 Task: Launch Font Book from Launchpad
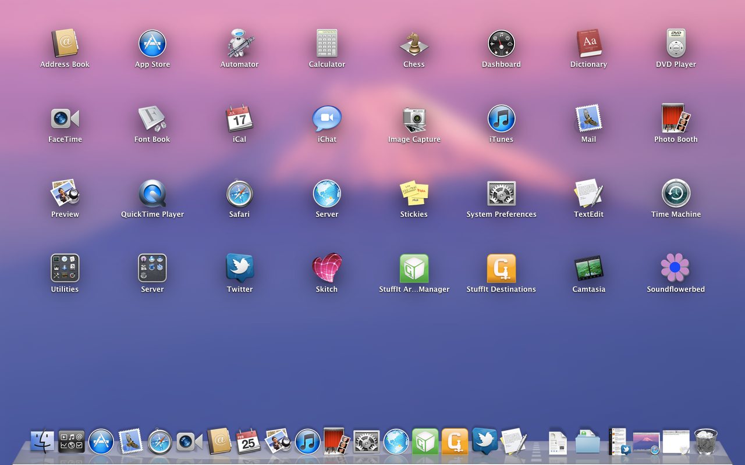point(152,119)
